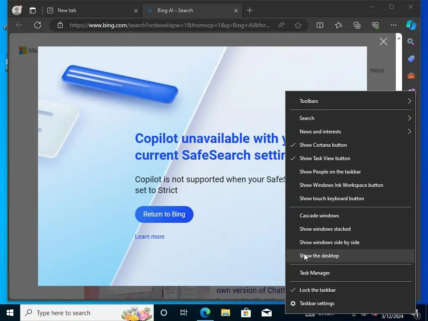Open Mail app from taskbar
The width and height of the screenshot is (428, 321).
pos(266,313)
